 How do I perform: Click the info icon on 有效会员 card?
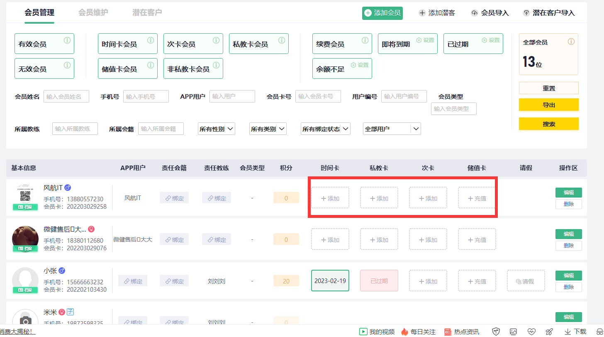click(x=67, y=40)
